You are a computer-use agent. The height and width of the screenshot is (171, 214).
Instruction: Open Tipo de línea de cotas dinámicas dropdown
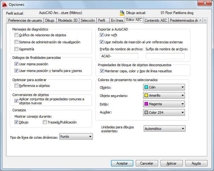(76, 137)
